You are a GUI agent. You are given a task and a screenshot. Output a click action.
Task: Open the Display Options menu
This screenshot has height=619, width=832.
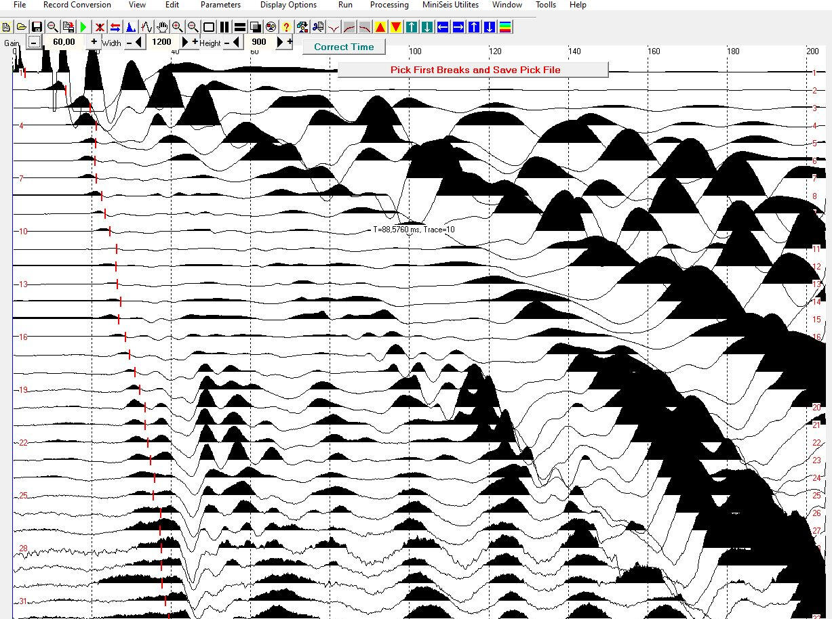[x=288, y=5]
